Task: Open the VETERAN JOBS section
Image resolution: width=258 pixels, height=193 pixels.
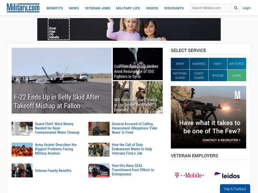Action: tap(97, 8)
